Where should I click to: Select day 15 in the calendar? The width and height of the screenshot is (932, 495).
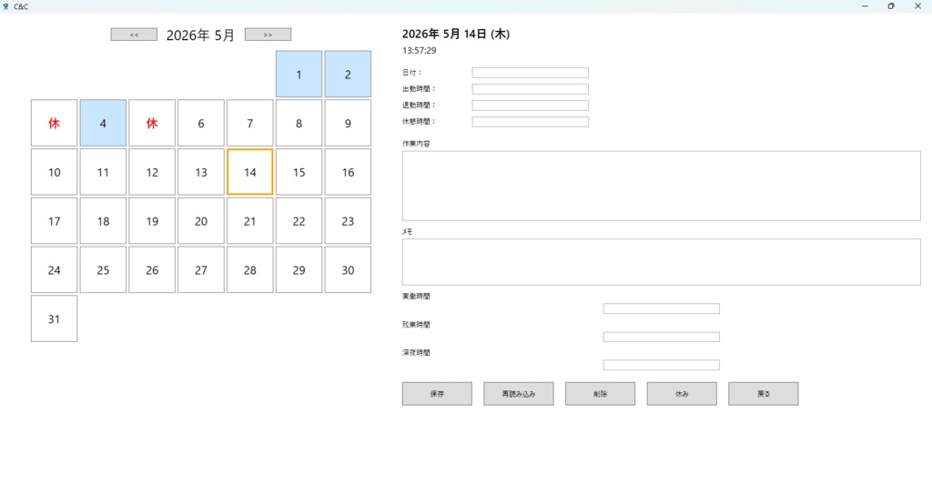tap(299, 172)
